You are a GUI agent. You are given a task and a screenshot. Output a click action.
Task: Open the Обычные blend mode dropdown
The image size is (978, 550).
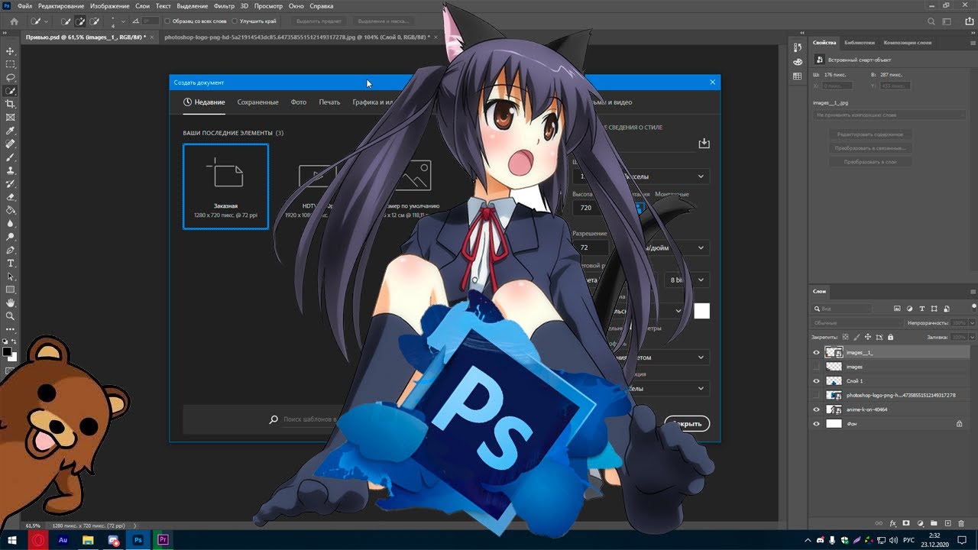(857, 323)
